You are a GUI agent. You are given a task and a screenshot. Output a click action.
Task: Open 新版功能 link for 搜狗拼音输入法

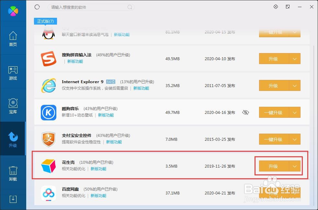tap(75, 61)
